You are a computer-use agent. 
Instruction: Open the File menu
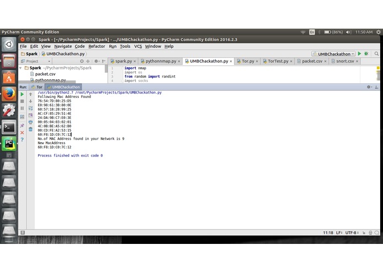(x=23, y=46)
